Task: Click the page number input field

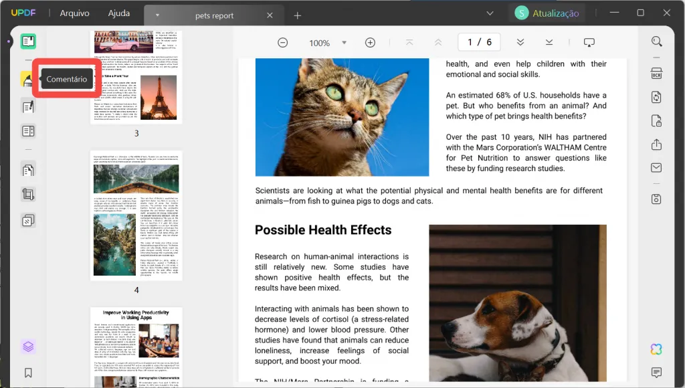Action: [x=479, y=42]
